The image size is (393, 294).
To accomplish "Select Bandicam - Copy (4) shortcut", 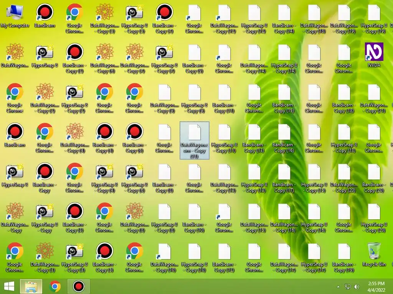I will (x=104, y=138).
